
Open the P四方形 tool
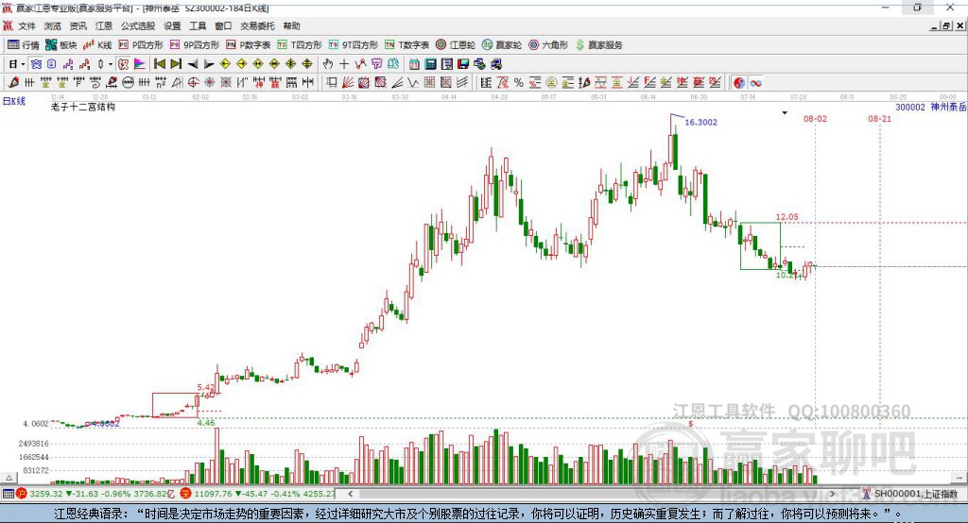141,45
